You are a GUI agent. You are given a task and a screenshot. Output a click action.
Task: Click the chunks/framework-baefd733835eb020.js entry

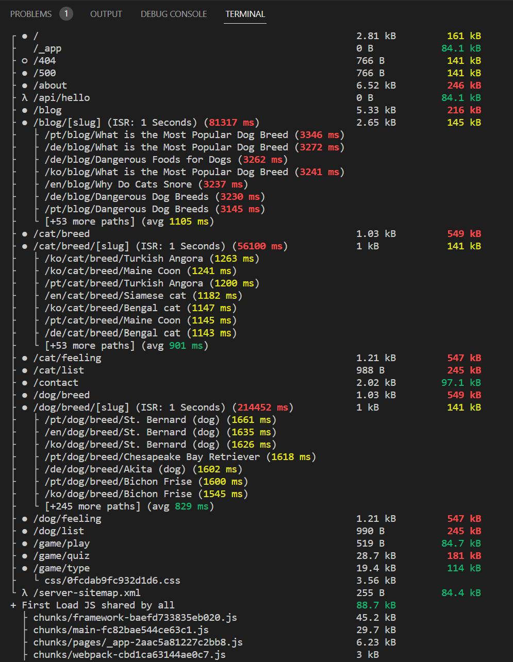click(x=135, y=617)
